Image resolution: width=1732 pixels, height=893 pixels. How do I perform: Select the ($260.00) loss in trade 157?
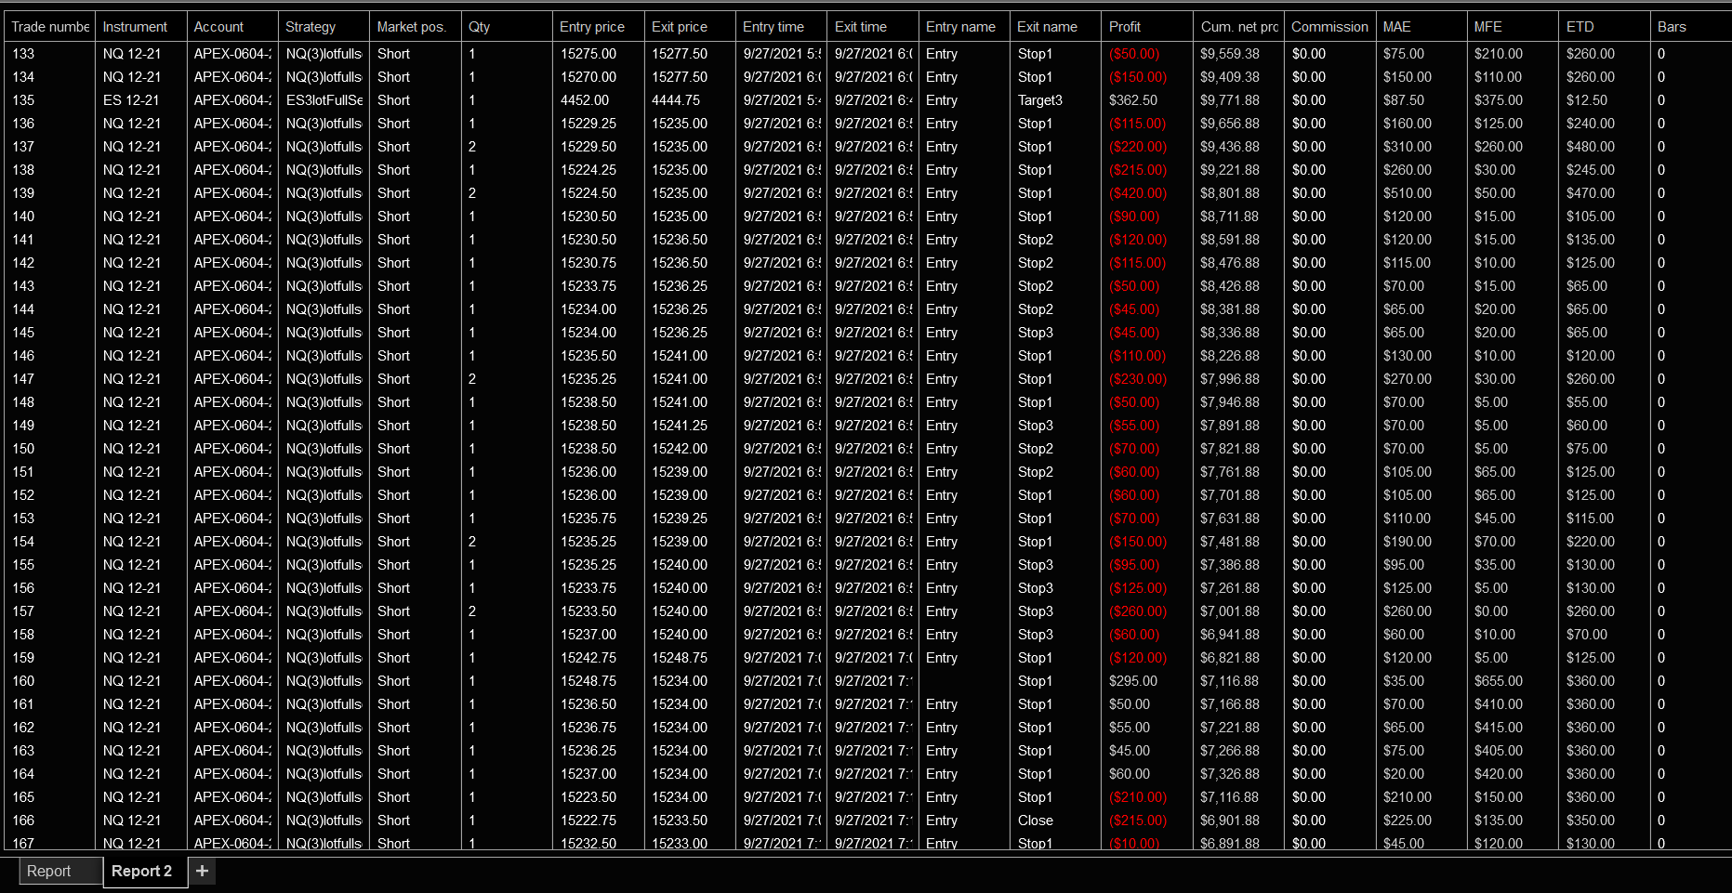1138,611
